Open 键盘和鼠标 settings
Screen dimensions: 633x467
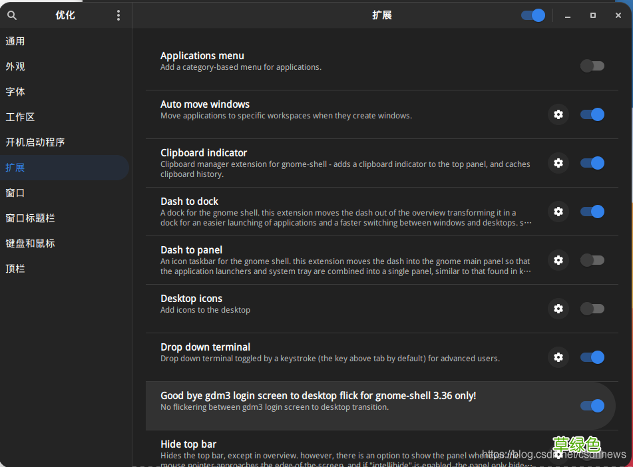coord(30,243)
